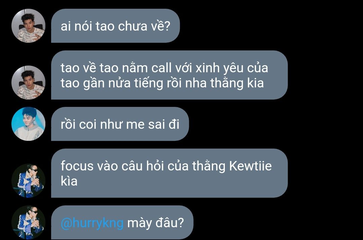Image resolution: width=363 pixels, height=240 pixels.
Task: Tap avatar next to "tao về tao nằm call" message
Action: coord(28,82)
